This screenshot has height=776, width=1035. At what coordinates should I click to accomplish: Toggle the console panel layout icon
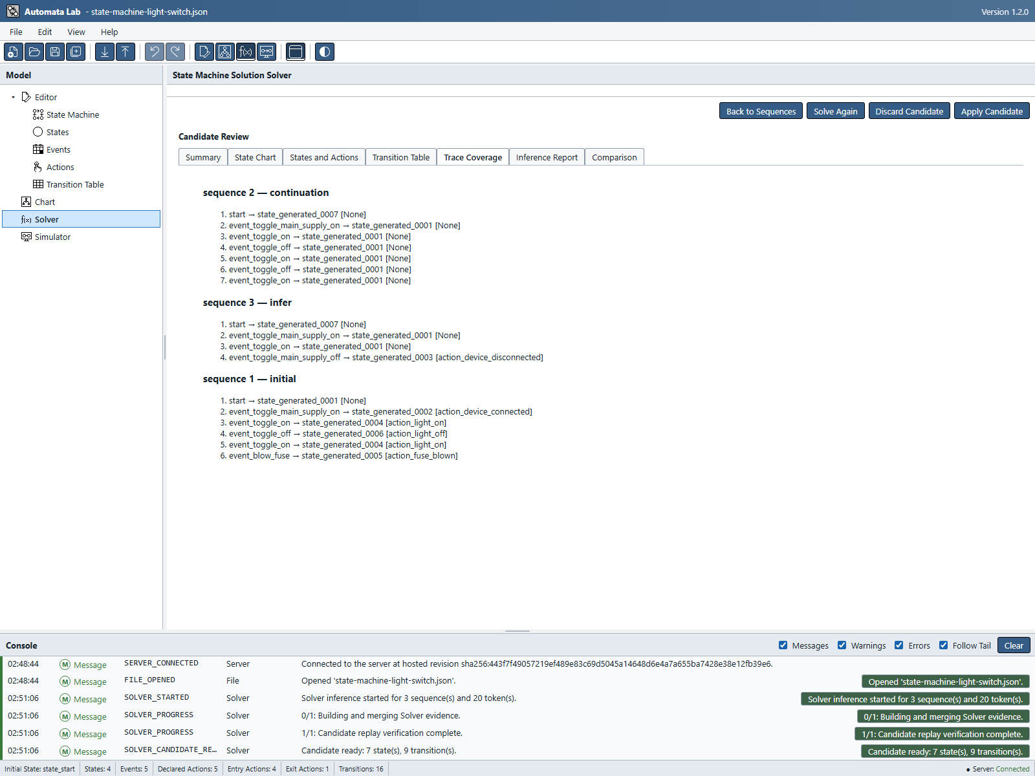click(x=296, y=52)
